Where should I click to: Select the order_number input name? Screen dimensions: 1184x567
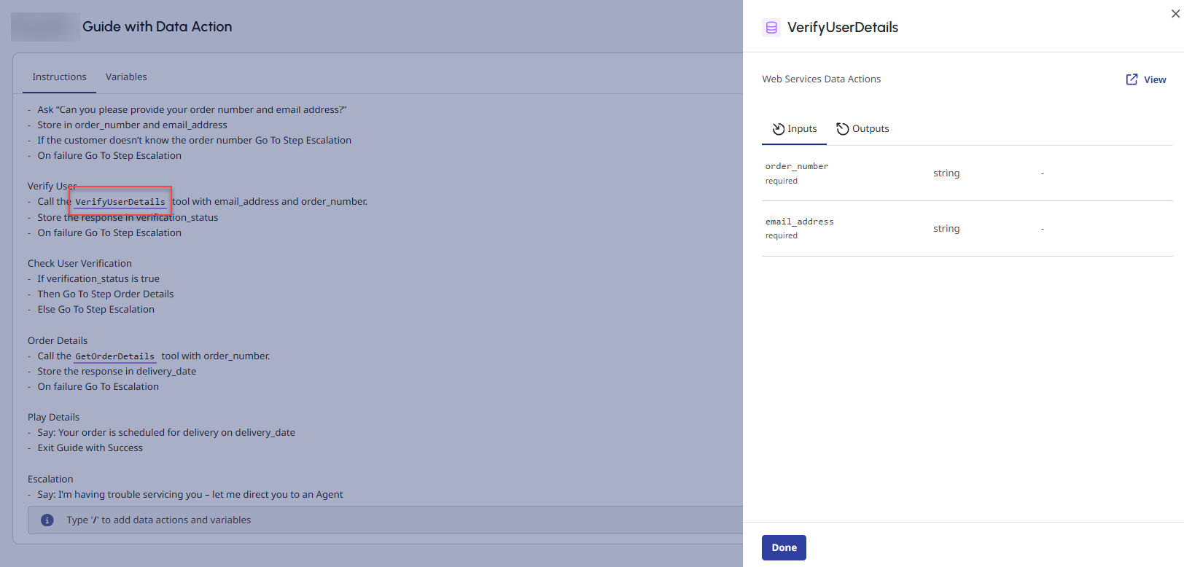[797, 166]
